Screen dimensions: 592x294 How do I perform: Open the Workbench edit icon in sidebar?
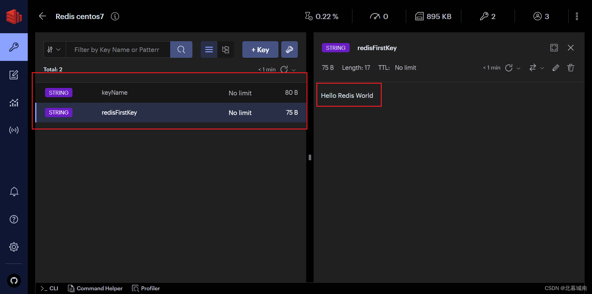tap(14, 75)
